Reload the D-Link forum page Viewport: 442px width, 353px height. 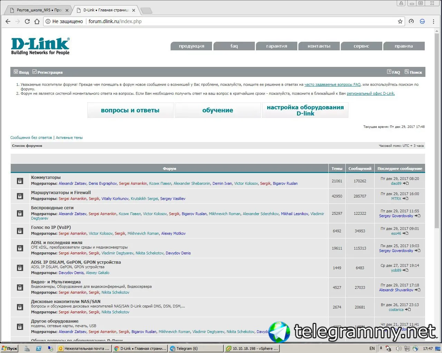click(x=27, y=21)
